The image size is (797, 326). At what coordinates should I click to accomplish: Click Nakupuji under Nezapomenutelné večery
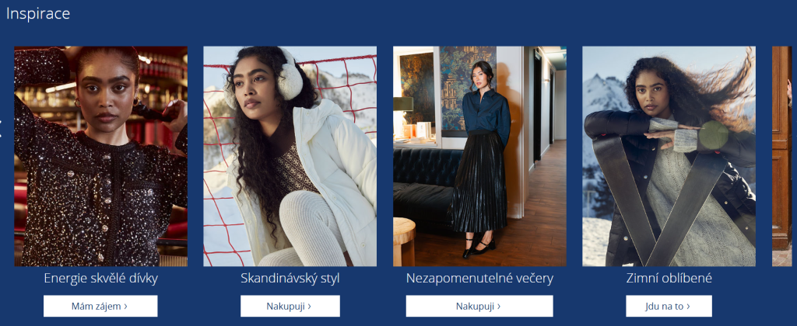[x=479, y=307]
